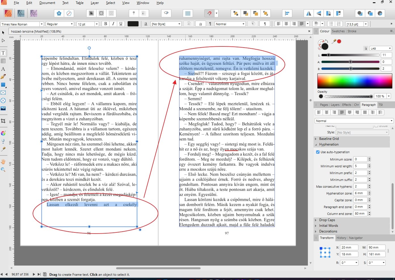
Task: Choose the Zoom magnifier tool
Action: (3, 170)
